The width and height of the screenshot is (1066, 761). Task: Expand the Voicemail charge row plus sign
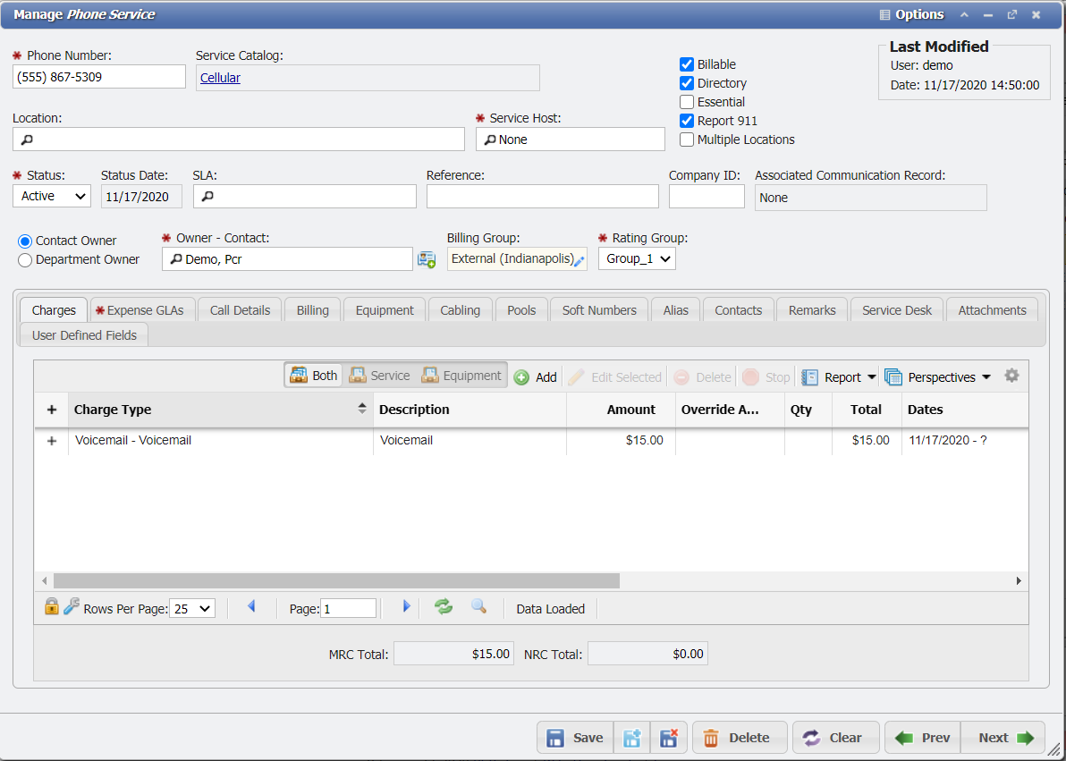[51, 440]
